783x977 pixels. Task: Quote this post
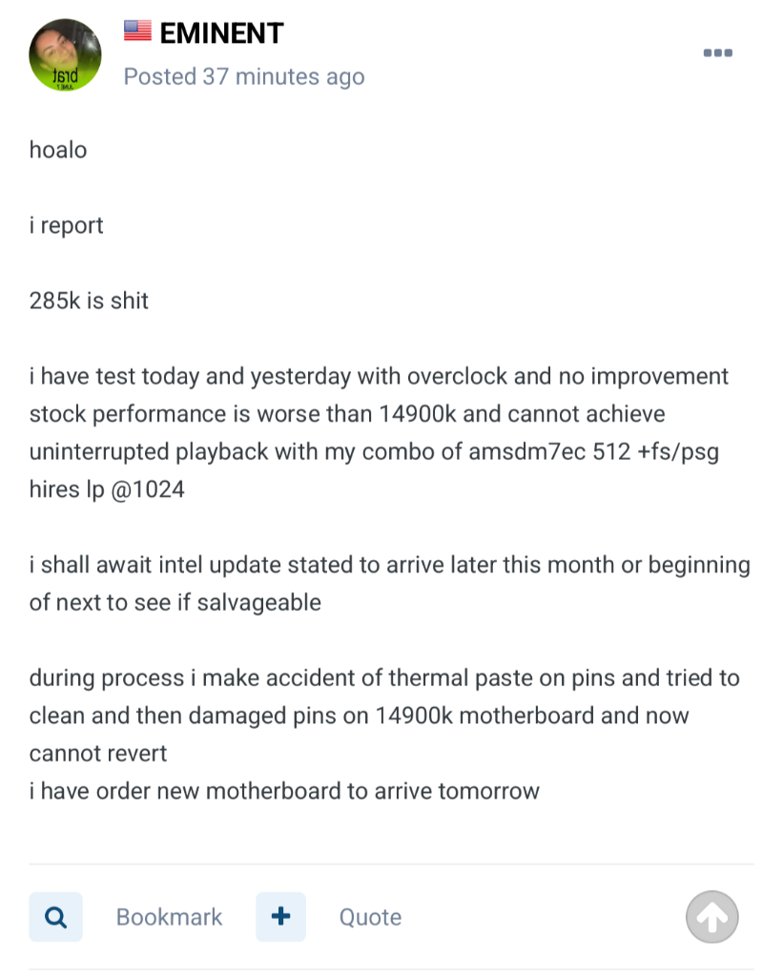371,917
